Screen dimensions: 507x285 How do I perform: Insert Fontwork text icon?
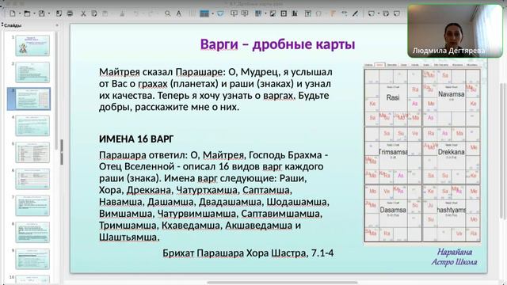[x=333, y=13]
